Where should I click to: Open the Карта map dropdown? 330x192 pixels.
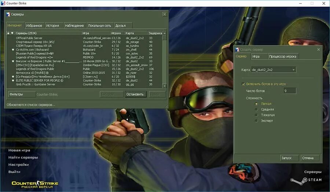[x=274, y=70]
